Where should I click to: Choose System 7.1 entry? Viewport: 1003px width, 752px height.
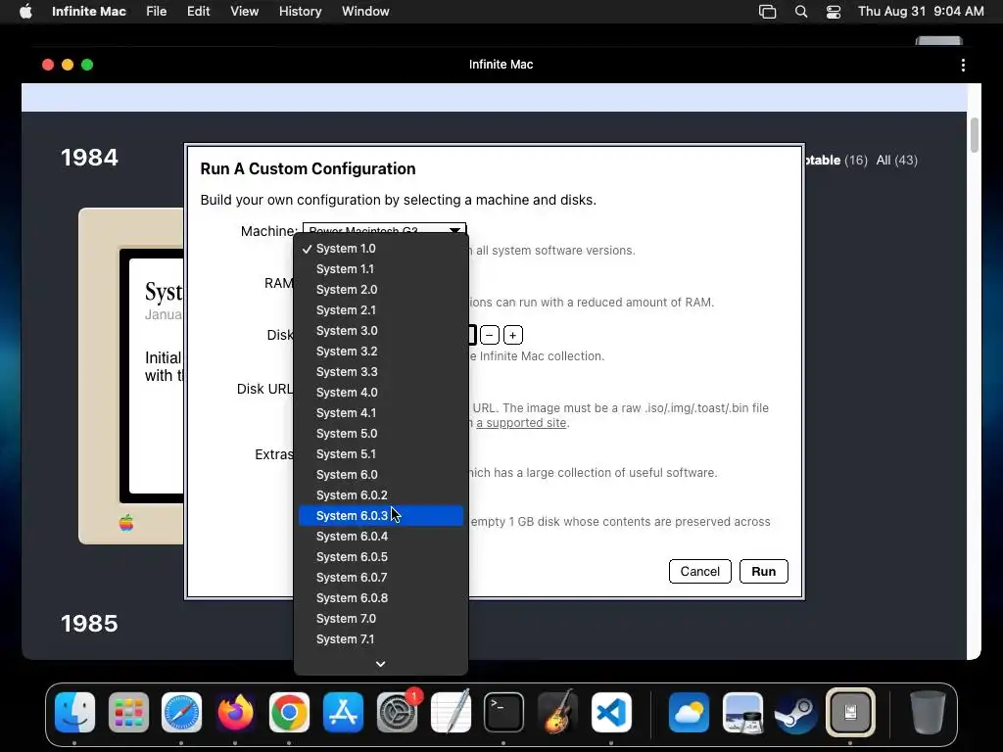pyautogui.click(x=381, y=638)
